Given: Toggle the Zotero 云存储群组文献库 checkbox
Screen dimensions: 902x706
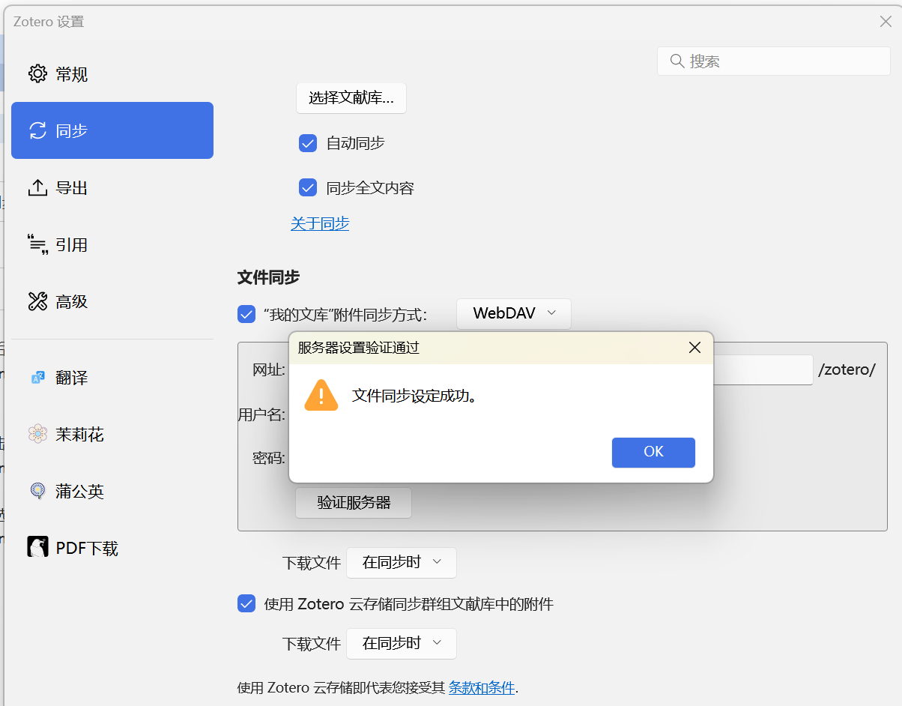Looking at the screenshot, I should click(246, 603).
